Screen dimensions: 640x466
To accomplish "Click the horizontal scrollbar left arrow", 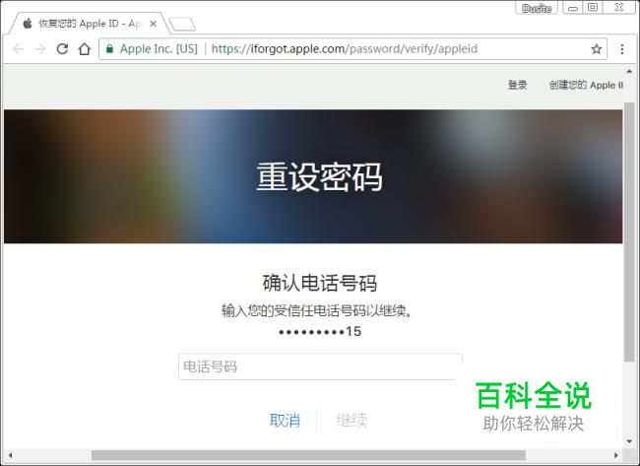I will tap(10, 455).
